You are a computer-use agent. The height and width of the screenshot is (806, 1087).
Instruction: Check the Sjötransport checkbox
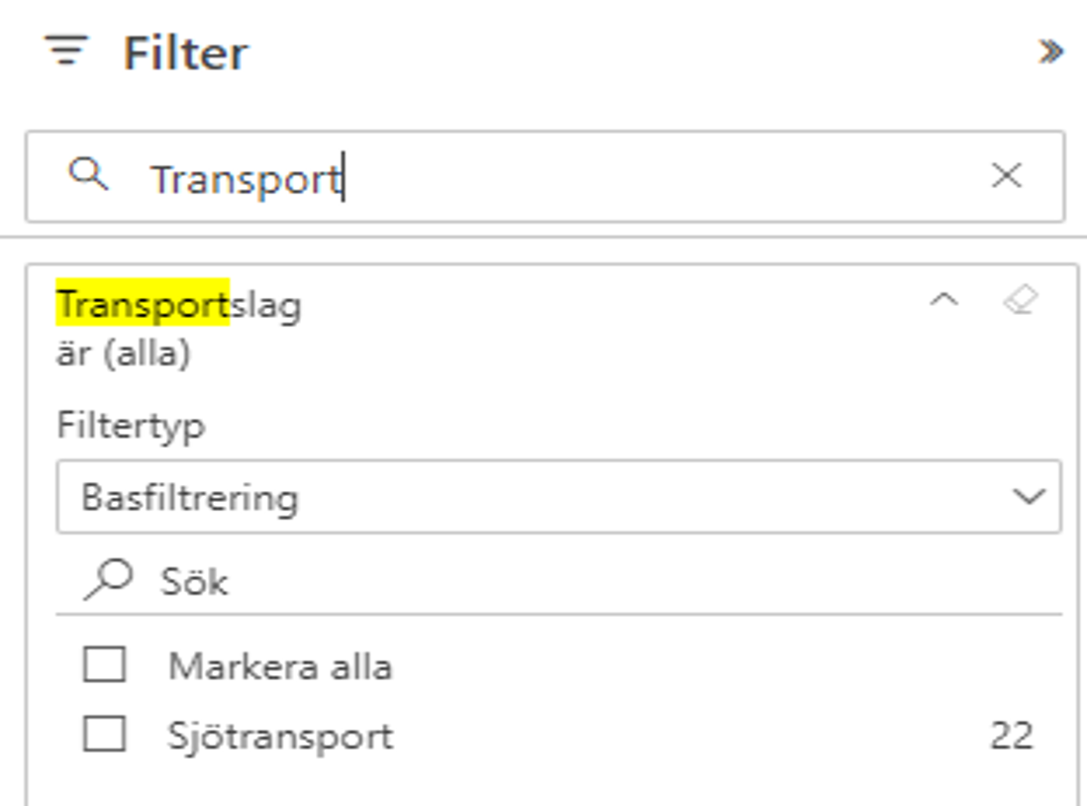[x=104, y=734]
